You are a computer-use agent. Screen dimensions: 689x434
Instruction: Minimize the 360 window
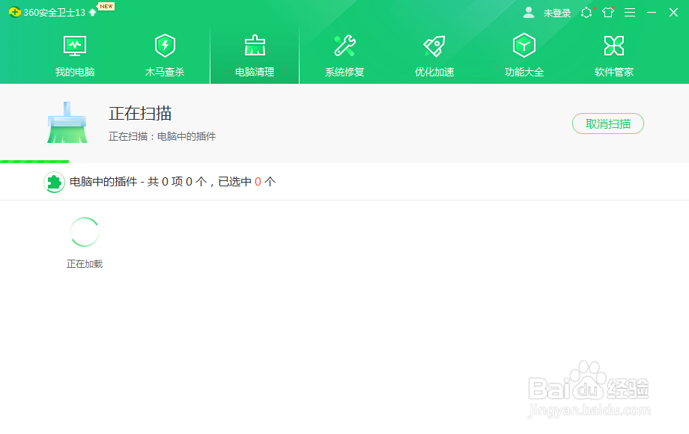[x=652, y=12]
